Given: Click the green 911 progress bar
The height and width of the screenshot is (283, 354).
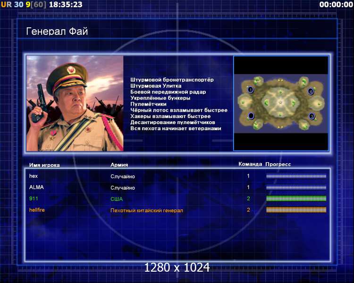Looking at the screenshot, I should pos(296,199).
